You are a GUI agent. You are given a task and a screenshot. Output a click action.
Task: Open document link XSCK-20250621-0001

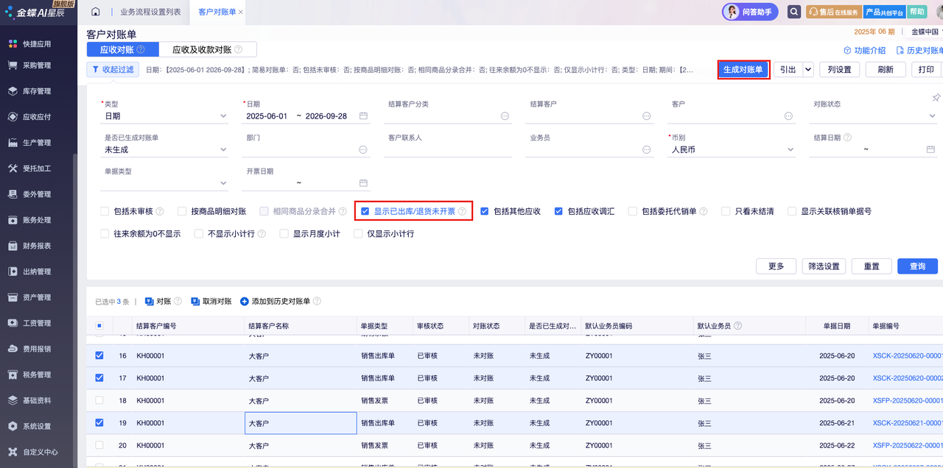[x=908, y=423]
